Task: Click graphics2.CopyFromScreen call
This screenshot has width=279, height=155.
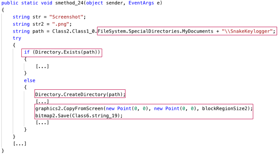Action: click(x=144, y=109)
